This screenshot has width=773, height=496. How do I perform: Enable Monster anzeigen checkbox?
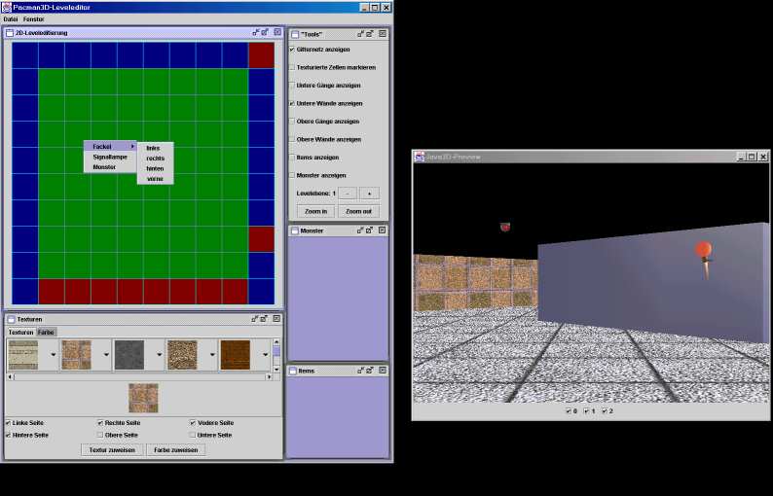click(292, 175)
